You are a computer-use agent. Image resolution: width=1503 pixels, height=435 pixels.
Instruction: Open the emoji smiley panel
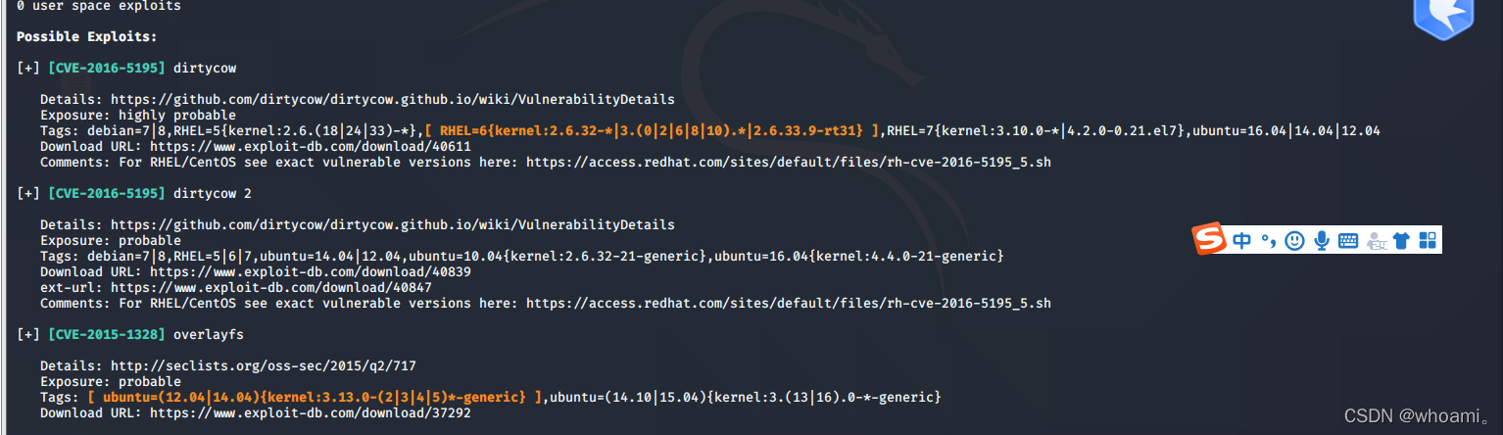[1294, 240]
